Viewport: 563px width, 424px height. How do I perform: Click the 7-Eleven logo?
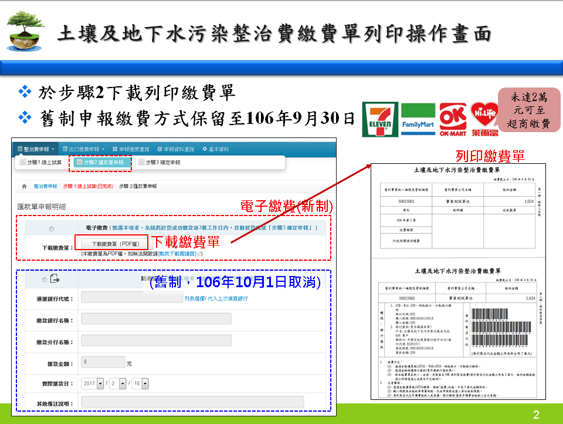pos(380,119)
